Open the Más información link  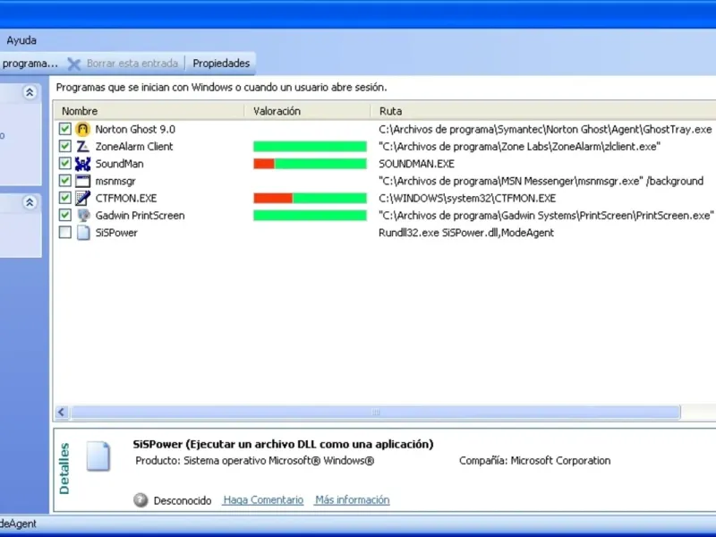(352, 500)
